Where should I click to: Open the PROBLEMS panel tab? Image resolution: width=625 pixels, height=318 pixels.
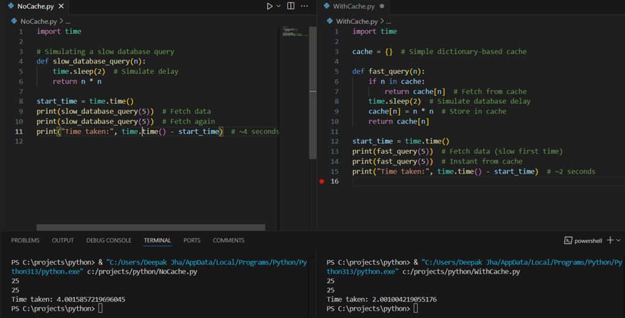click(25, 240)
